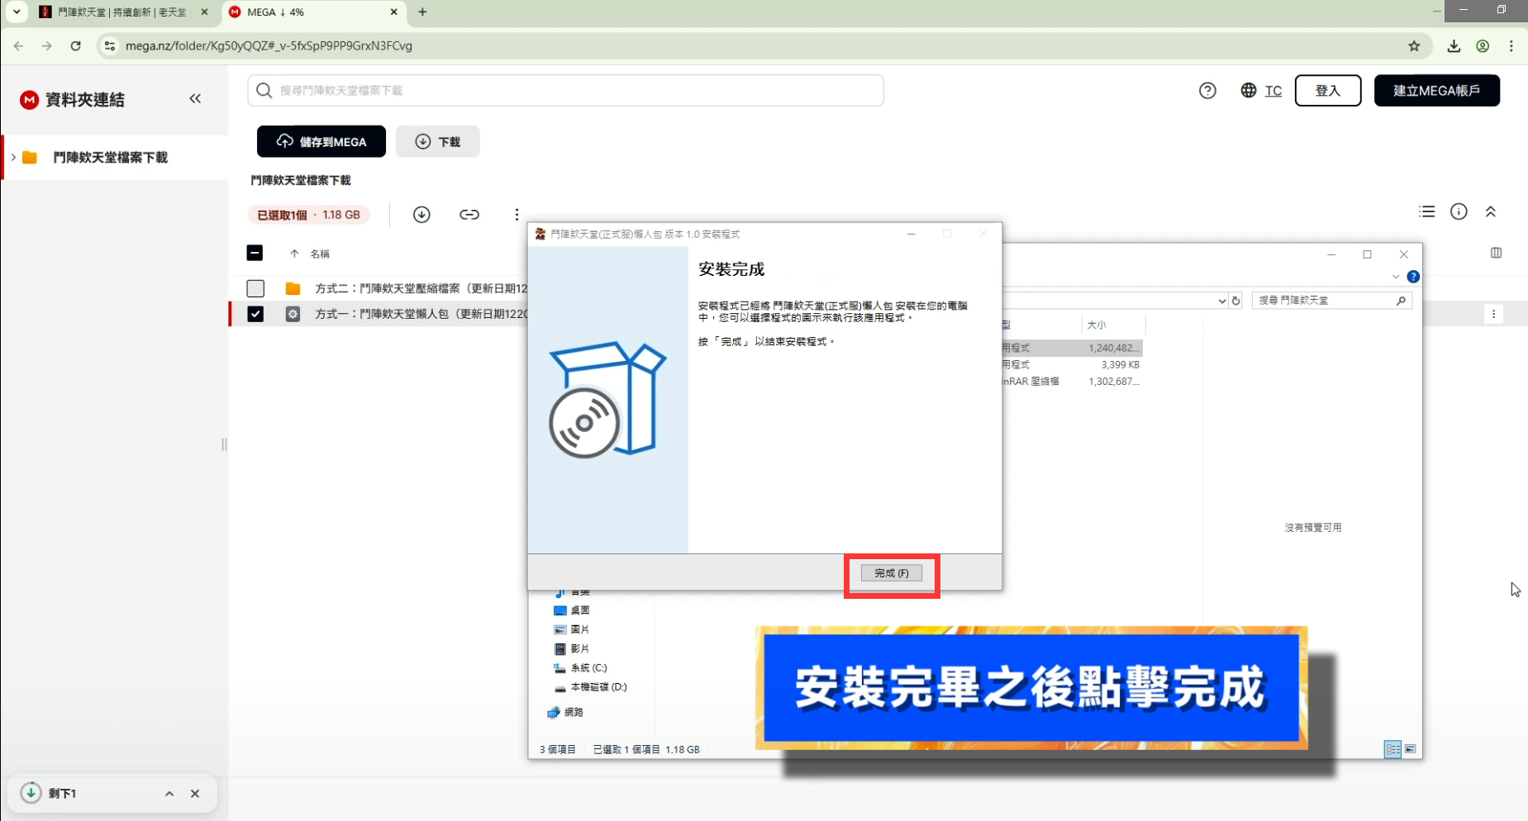Click the MEGA search input field

point(565,91)
